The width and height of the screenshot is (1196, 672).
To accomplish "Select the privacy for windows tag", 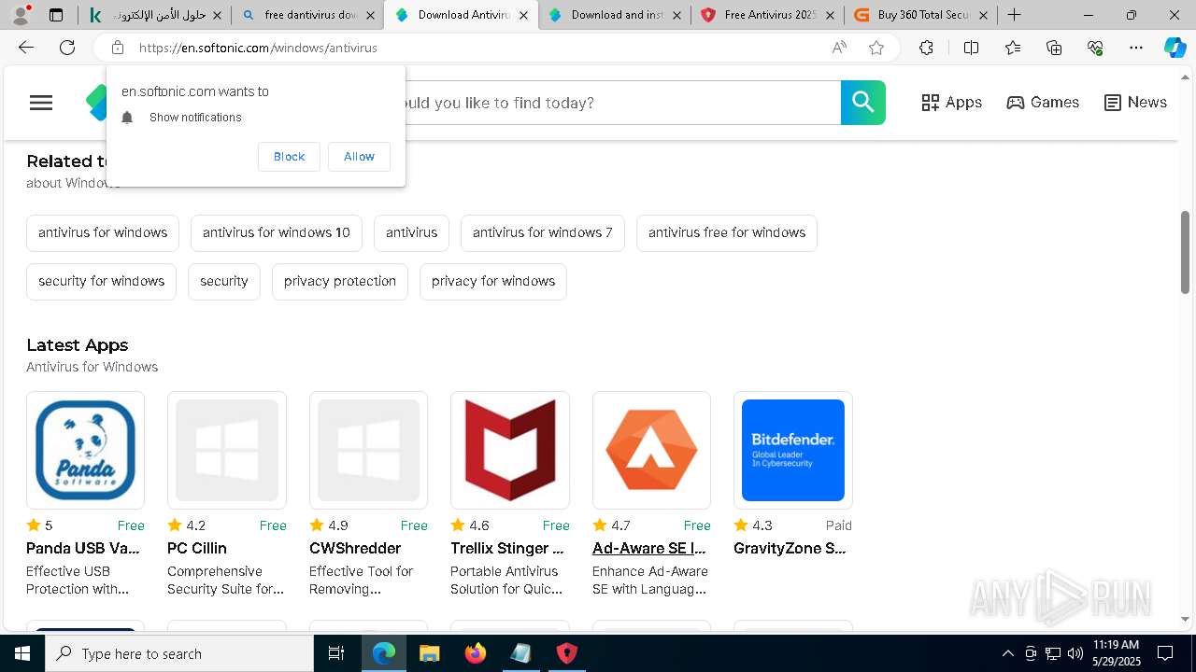I will tap(493, 282).
